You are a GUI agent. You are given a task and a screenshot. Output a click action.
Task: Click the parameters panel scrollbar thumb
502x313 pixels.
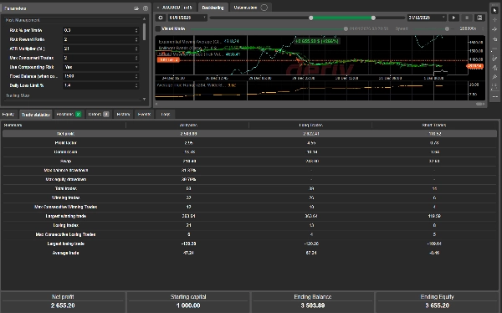coord(145,32)
